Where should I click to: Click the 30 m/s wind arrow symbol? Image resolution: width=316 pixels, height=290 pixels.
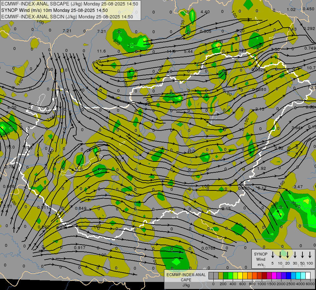[295, 255]
